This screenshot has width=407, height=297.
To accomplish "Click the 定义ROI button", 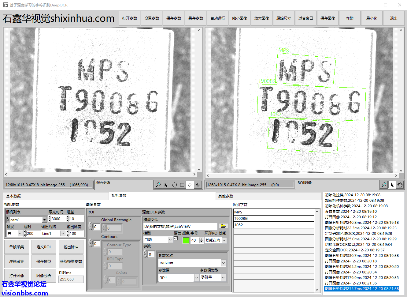I will point(44,247).
